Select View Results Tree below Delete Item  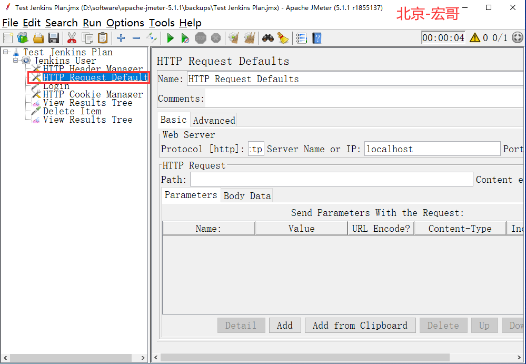[87, 120]
